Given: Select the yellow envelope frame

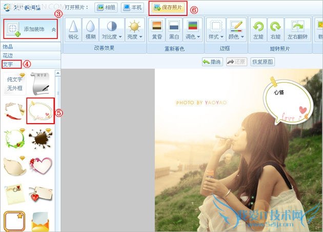Looking at the screenshot, I should [41, 222].
